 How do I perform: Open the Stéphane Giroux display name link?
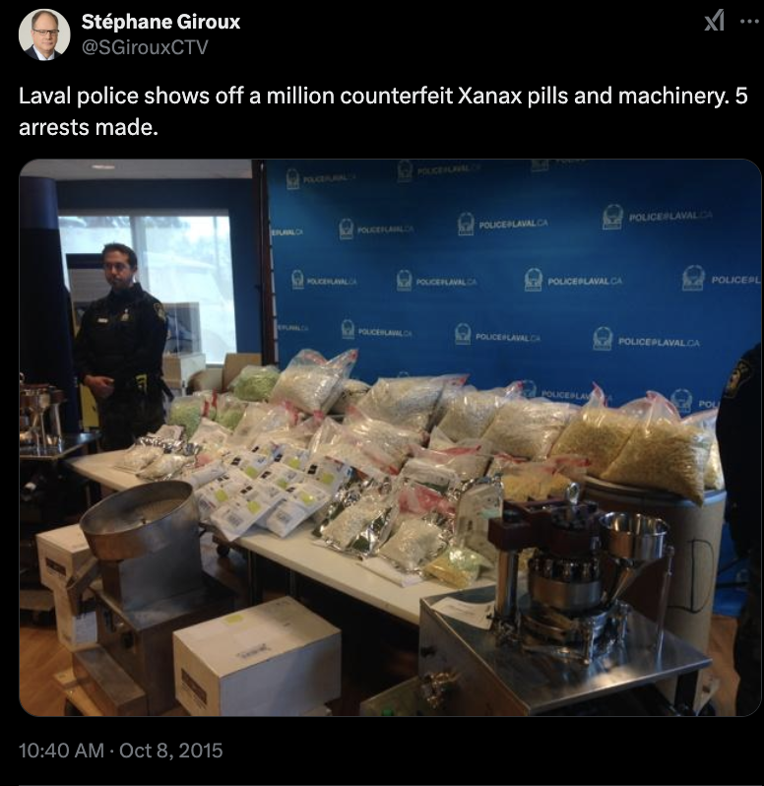[160, 22]
